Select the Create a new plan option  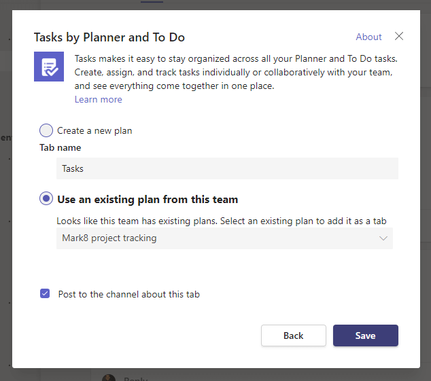point(46,130)
